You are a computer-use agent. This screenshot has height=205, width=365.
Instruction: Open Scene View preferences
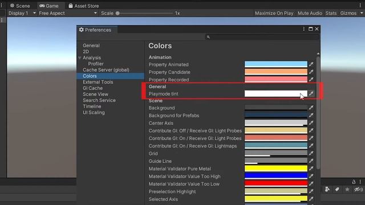(95, 94)
